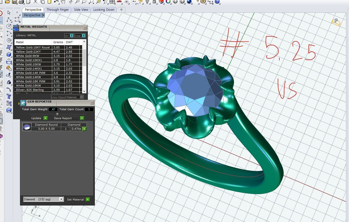Open a file with the folder icon
This screenshot has height=222, width=349.
(7, 2)
